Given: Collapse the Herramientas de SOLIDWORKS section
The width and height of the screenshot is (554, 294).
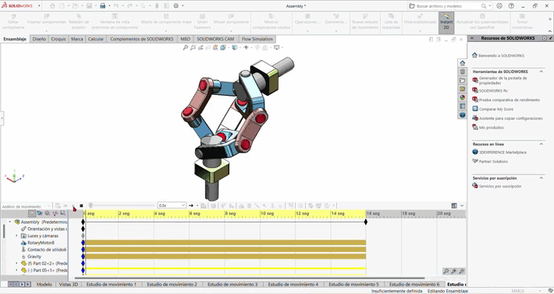Looking at the screenshot, I should coord(541,72).
